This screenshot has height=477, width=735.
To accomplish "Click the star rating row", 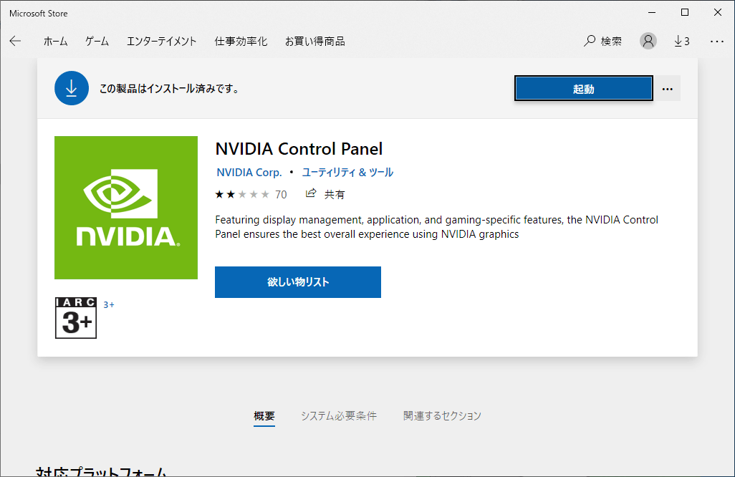I will [x=242, y=195].
